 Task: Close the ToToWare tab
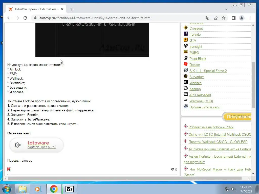62,9
